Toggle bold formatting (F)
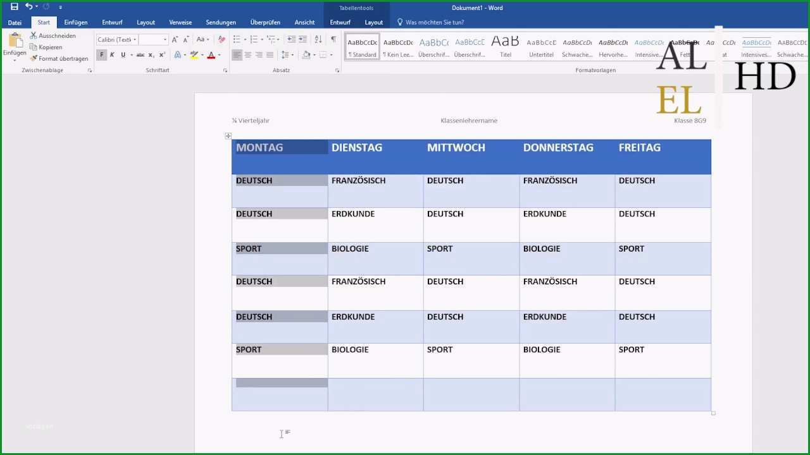The width and height of the screenshot is (810, 455). [101, 55]
